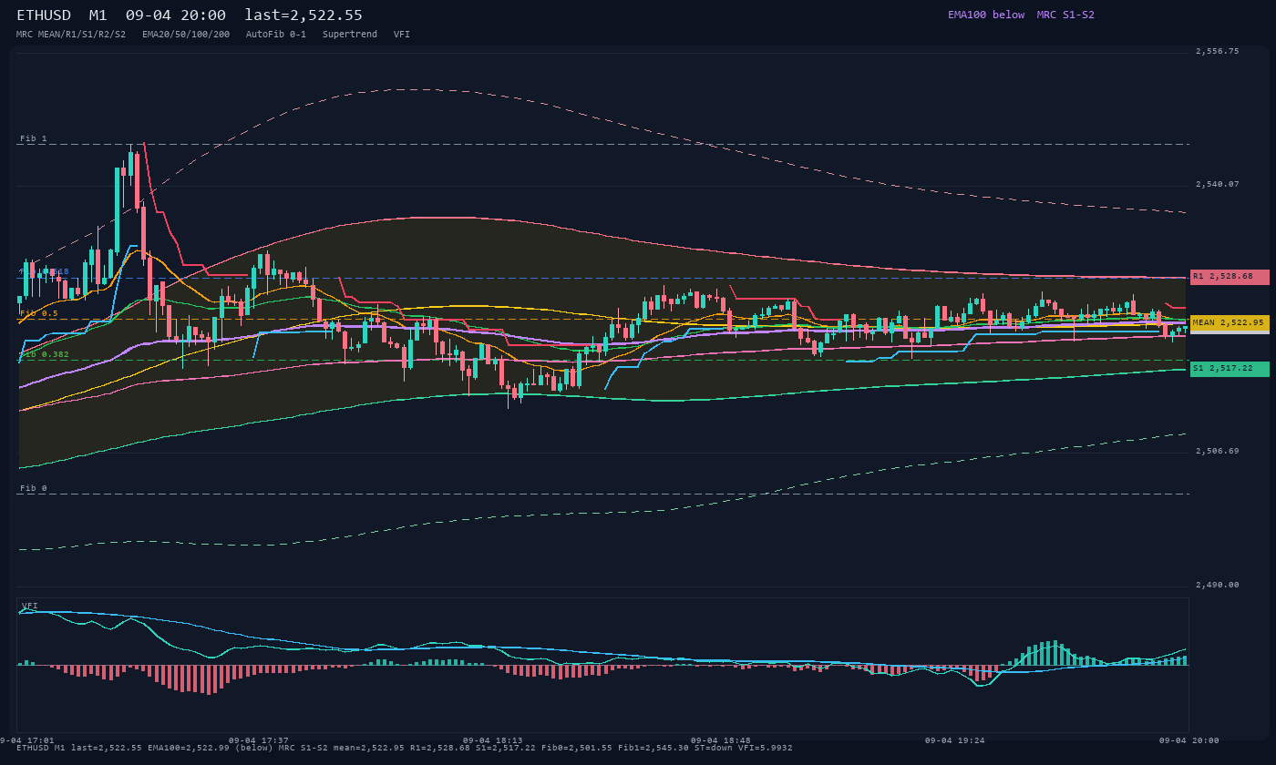Screen dimensions: 1276x765
Task: Click the Fib 0 level label
Action: click(x=34, y=488)
